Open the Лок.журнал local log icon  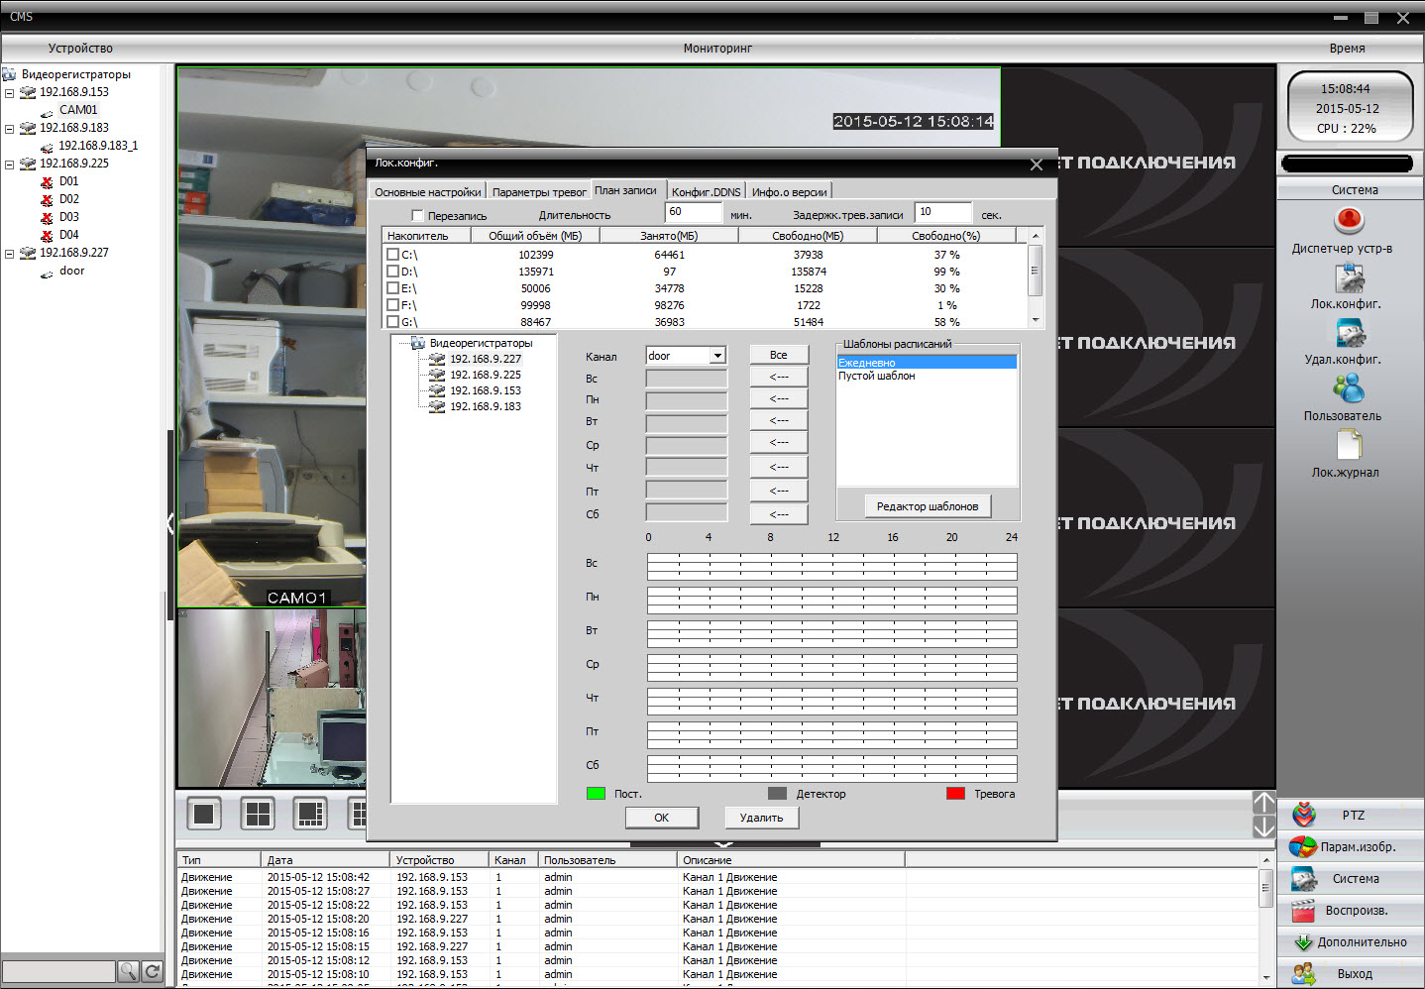pyautogui.click(x=1349, y=446)
